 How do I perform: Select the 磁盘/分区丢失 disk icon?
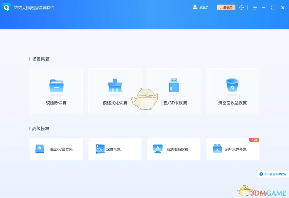[x=40, y=149]
